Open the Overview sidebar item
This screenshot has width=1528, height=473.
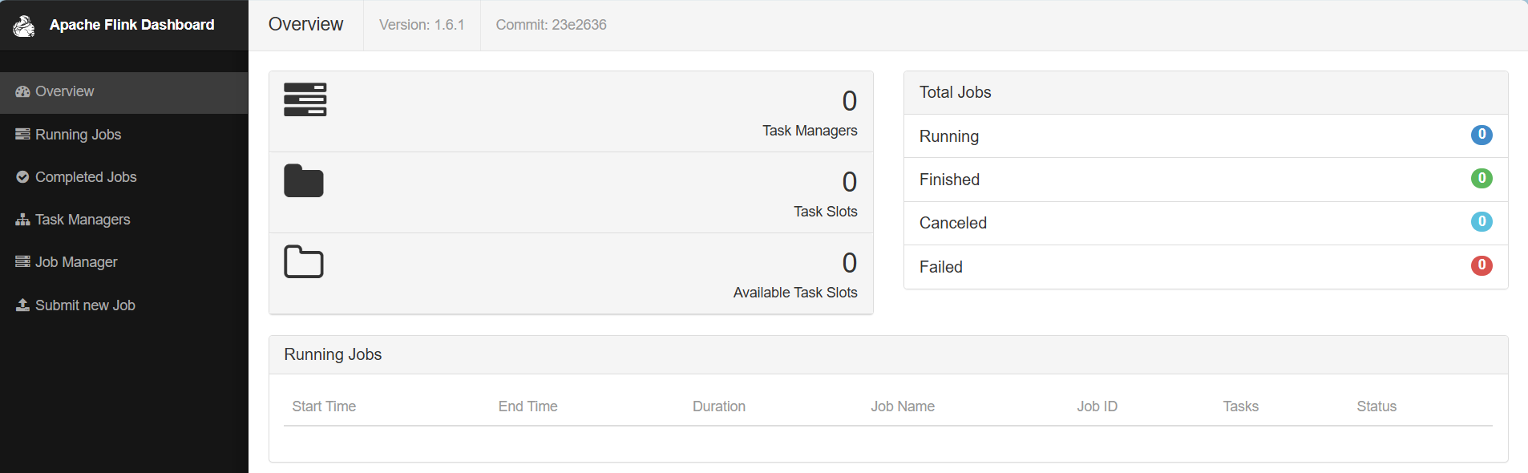(65, 91)
